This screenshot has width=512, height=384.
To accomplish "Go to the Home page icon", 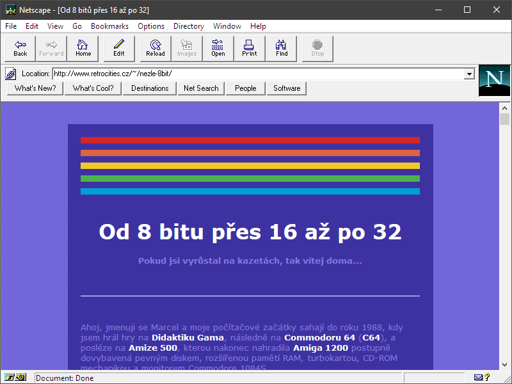I will click(x=83, y=49).
